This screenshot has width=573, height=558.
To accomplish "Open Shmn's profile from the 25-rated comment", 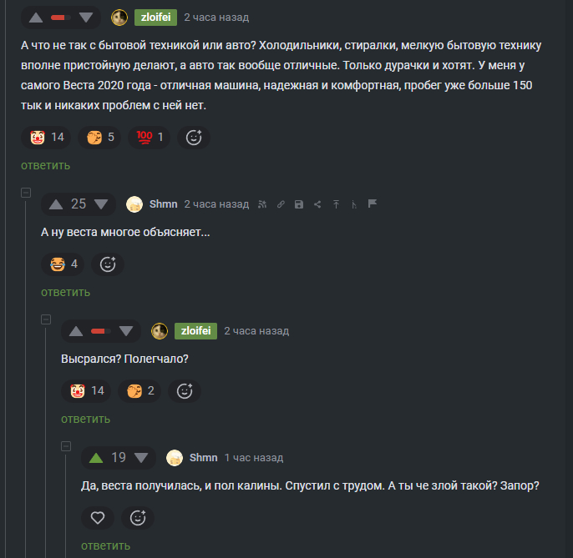I will coord(163,204).
